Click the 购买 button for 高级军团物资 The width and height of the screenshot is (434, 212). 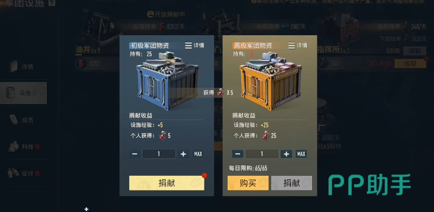pyautogui.click(x=248, y=183)
